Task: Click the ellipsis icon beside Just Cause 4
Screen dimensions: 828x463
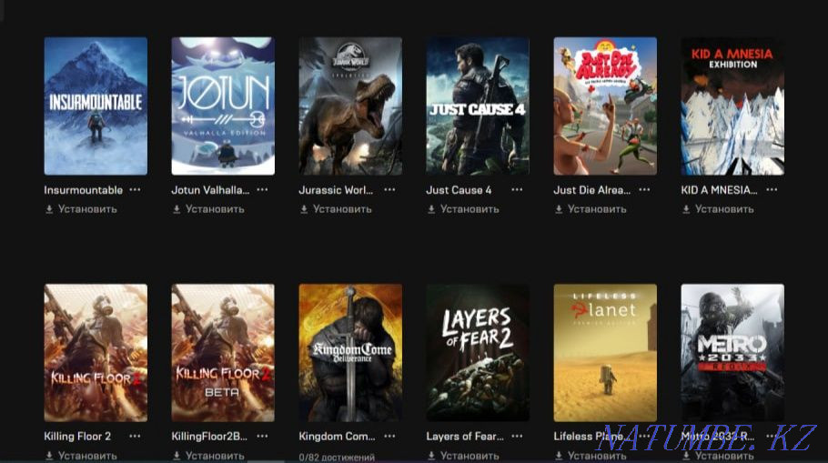Action: coord(517,190)
